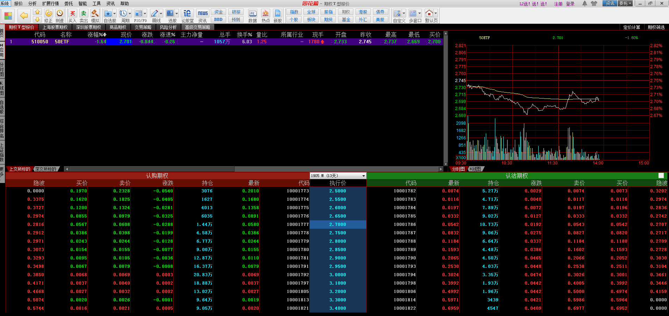Image resolution: width=669 pixels, height=316 pixels.
Task: Select the 2.7000 strike price row
Action: pos(338,225)
